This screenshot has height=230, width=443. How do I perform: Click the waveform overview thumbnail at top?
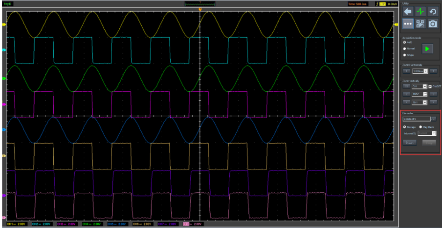pos(200,4)
